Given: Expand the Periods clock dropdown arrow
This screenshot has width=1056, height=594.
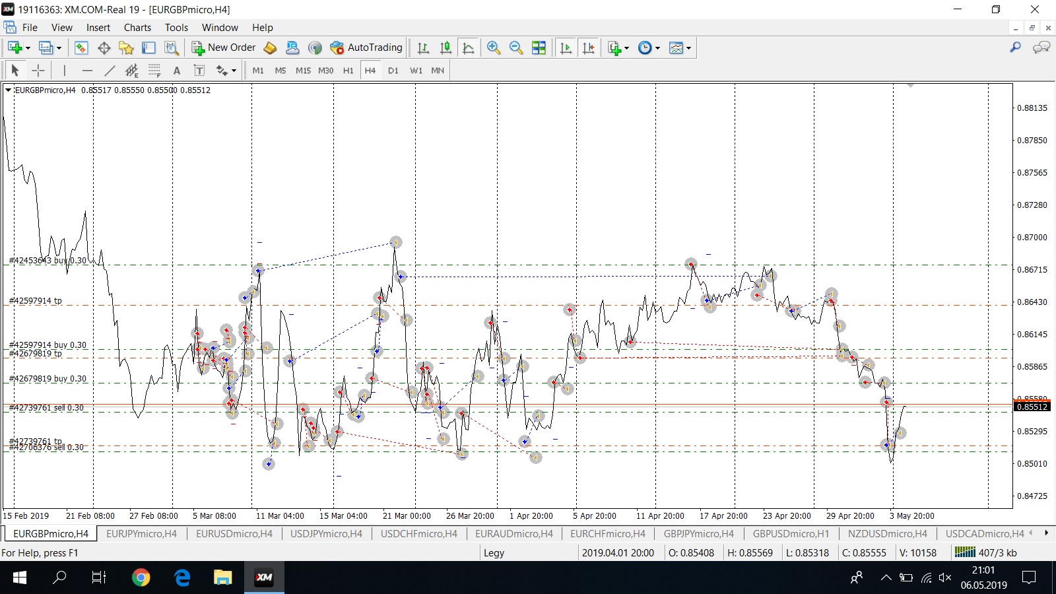Looking at the screenshot, I should click(657, 48).
